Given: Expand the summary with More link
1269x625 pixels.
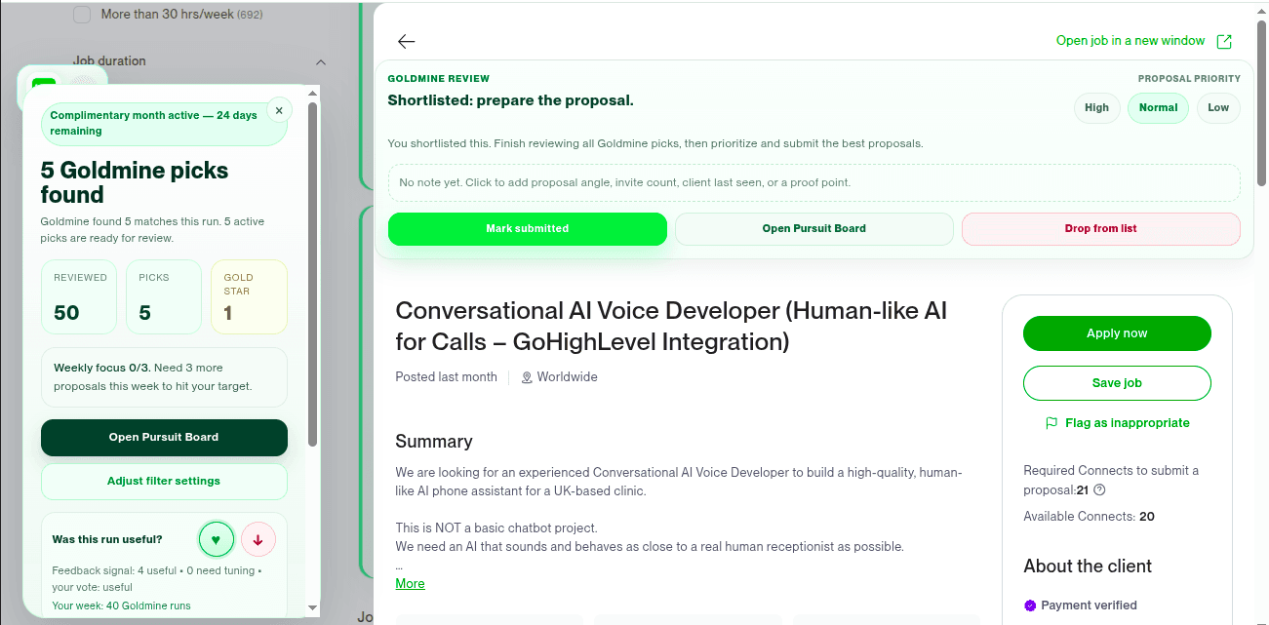Looking at the screenshot, I should click(x=410, y=583).
